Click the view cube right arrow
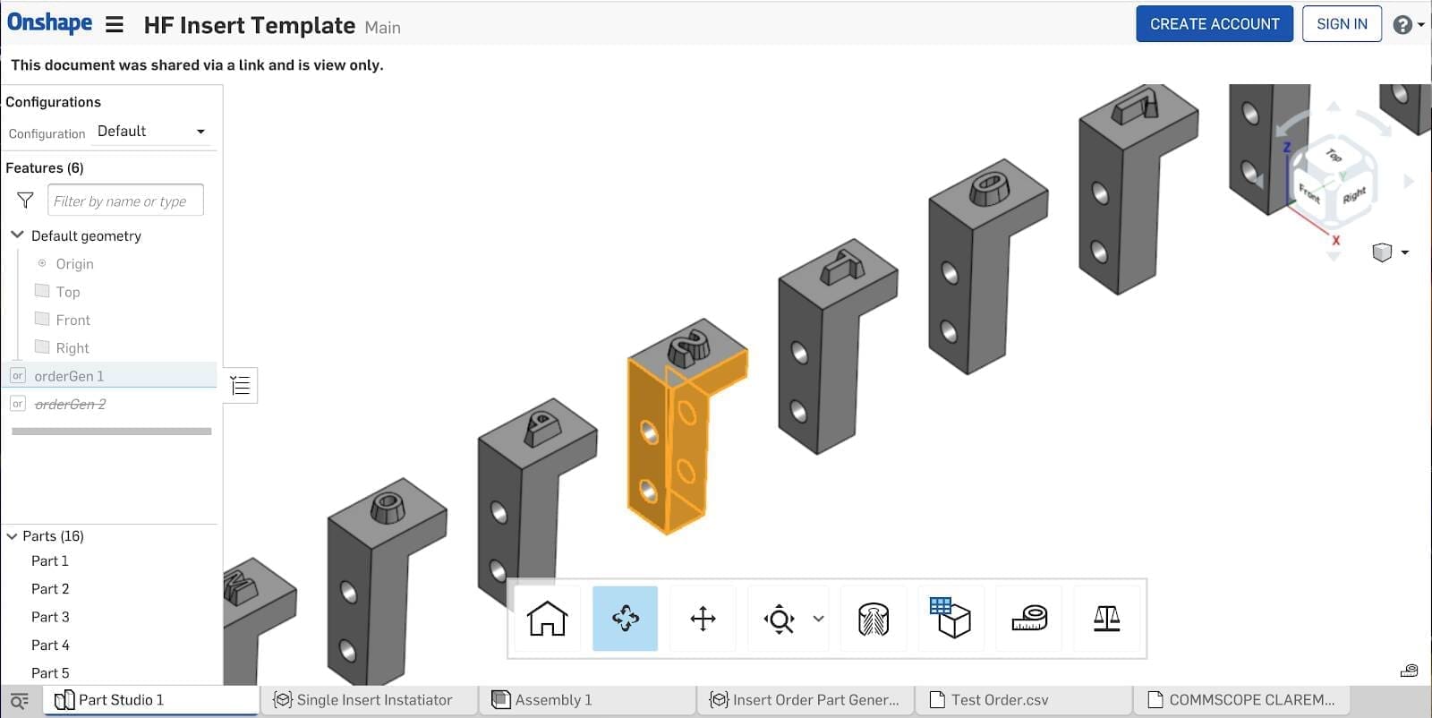This screenshot has width=1432, height=718. point(1409,182)
